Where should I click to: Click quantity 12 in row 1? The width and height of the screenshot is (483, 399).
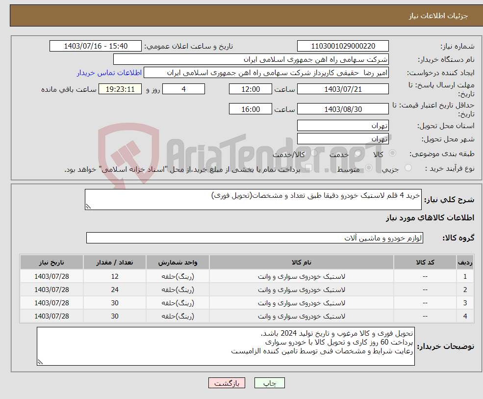click(115, 276)
